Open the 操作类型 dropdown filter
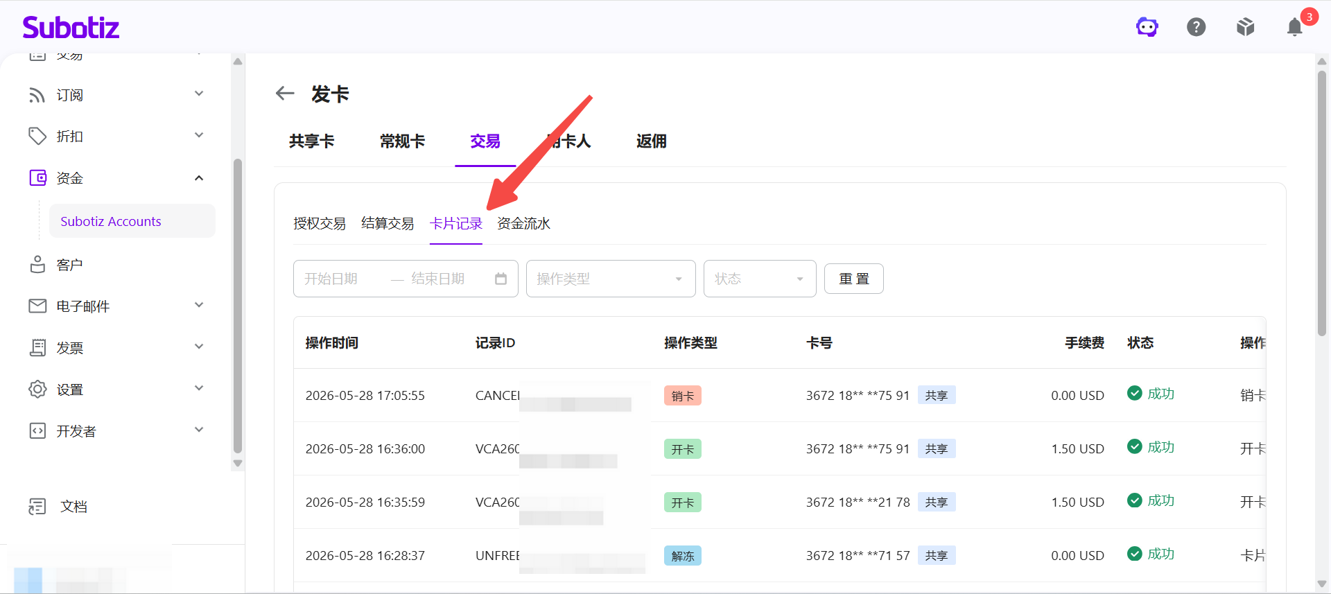The image size is (1331, 594). pyautogui.click(x=611, y=279)
